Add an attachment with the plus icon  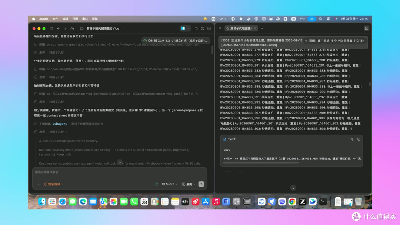38,184
